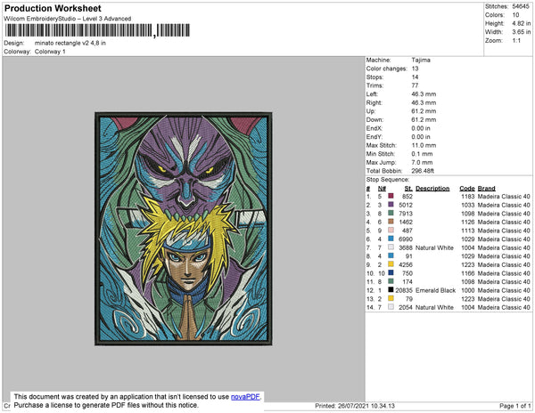535x413 pixels.
Task: Click the Colors value 10
Action: tap(515, 15)
